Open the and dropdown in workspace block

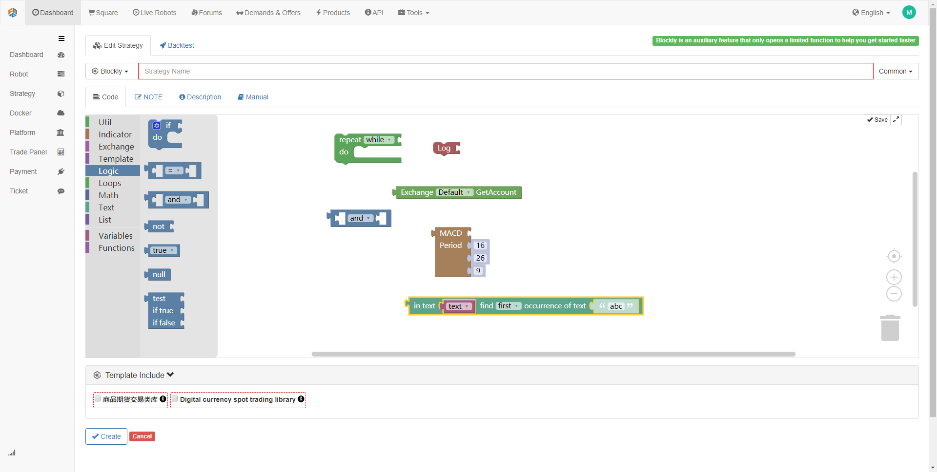[x=360, y=218]
